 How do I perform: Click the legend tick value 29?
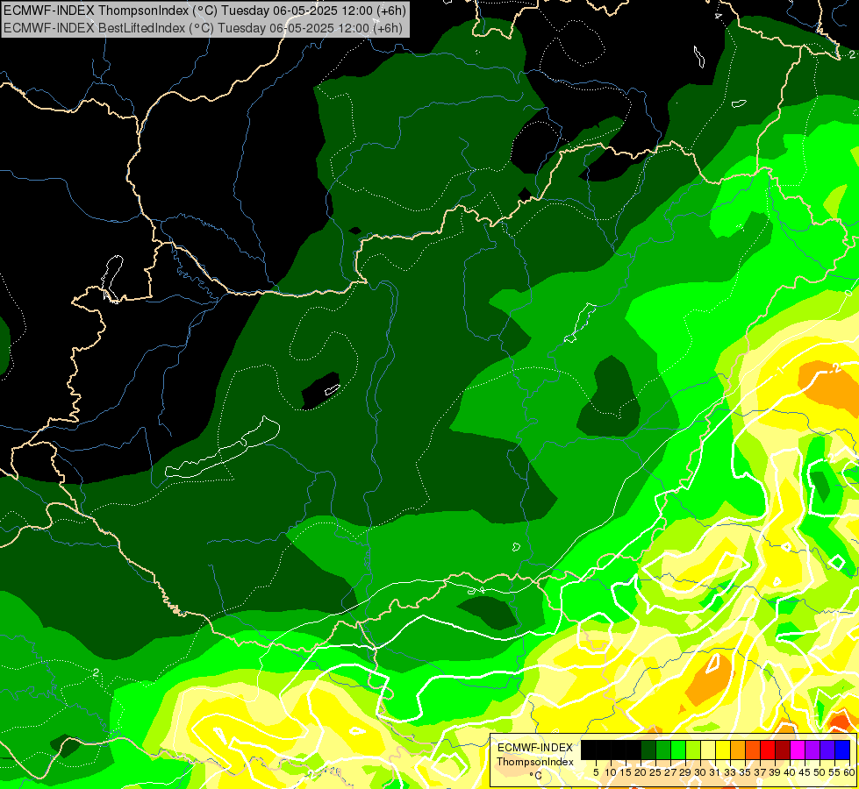[x=685, y=772]
